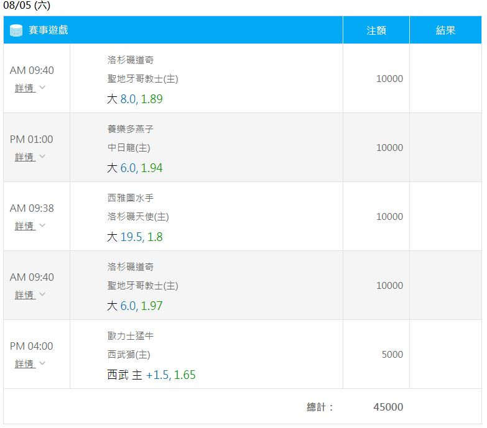This screenshot has width=487, height=428.
Task: Click stake 10000 in 中日龍 row
Action: click(x=389, y=147)
